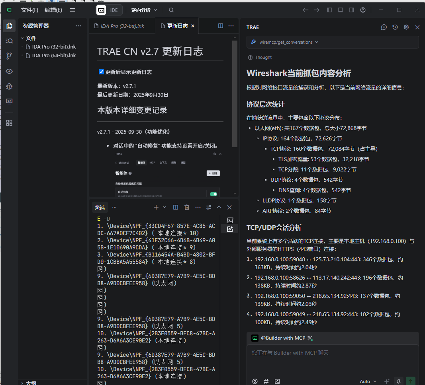Switch to IDA Pro (32-bit).lnk tab
The image size is (425, 385).
(122, 26)
